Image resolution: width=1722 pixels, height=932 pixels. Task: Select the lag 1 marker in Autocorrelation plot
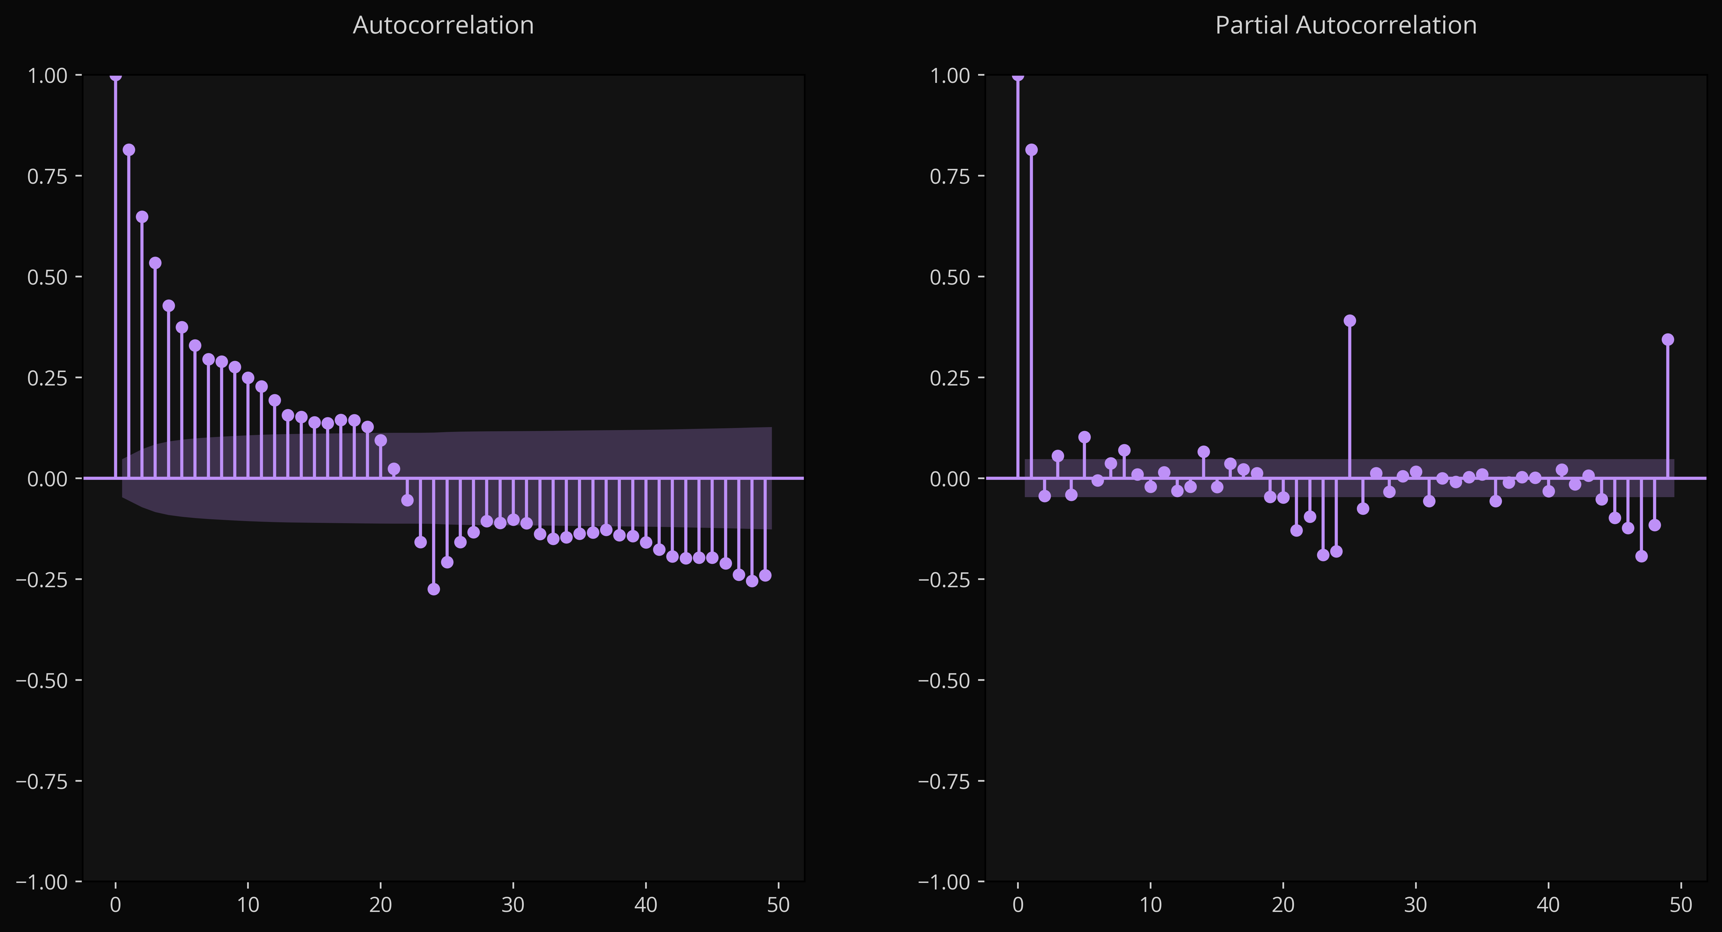(129, 150)
